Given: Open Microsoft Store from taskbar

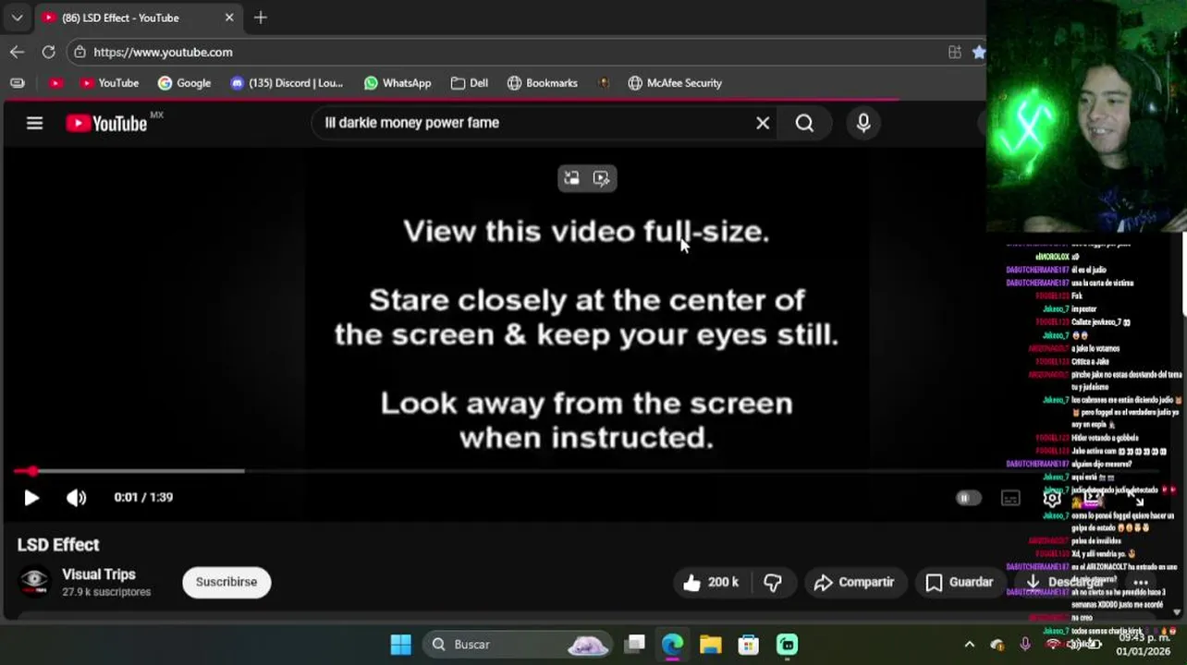Looking at the screenshot, I should pyautogui.click(x=748, y=645).
